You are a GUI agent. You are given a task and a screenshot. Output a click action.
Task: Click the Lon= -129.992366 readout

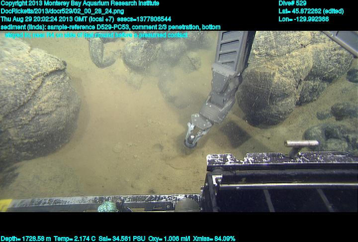(x=303, y=19)
